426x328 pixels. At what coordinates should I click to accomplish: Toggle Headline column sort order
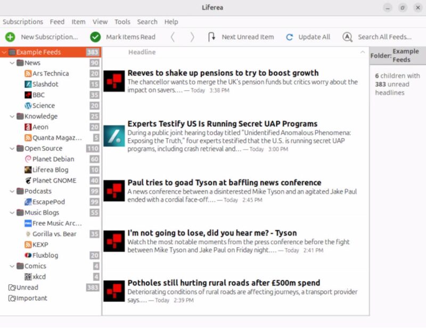[x=141, y=52]
